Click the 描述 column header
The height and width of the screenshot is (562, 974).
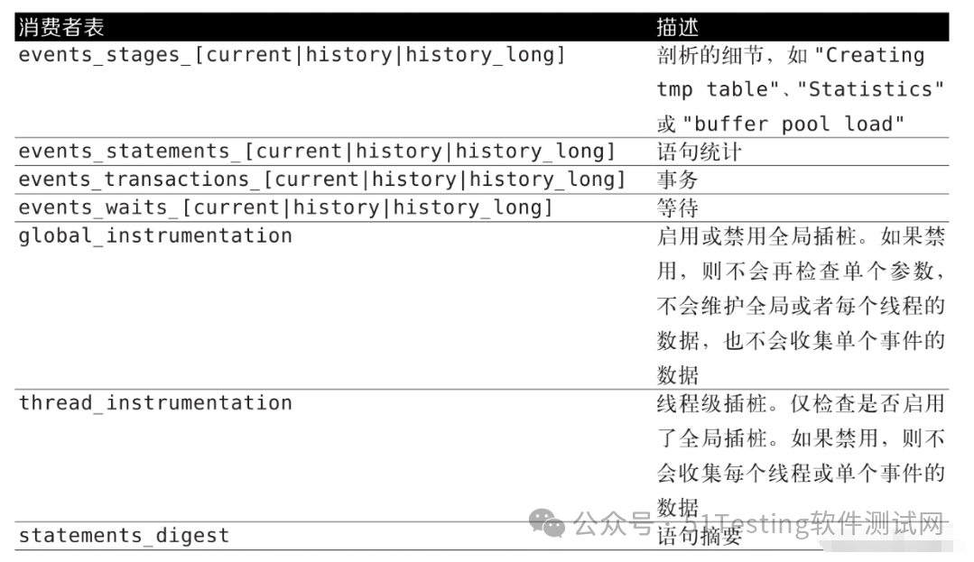678,27
